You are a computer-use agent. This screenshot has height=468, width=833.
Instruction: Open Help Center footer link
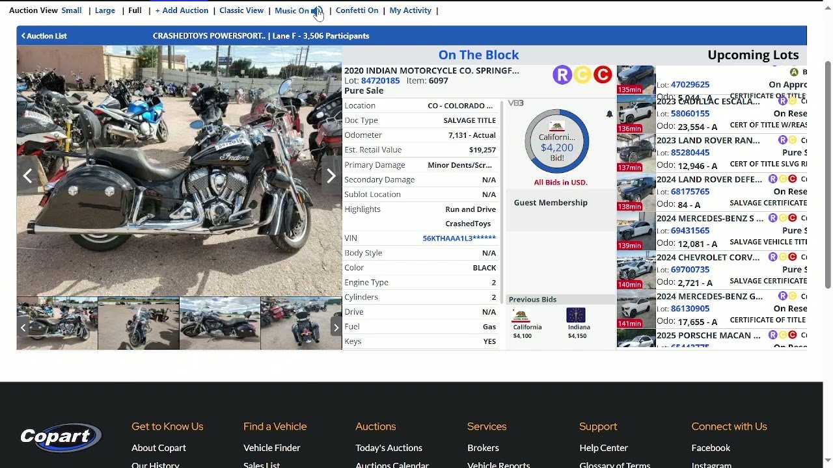pos(603,448)
